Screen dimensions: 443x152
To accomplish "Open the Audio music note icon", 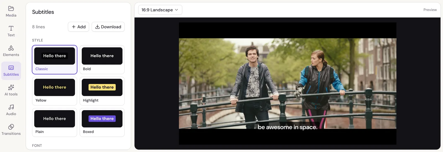I will point(11,107).
